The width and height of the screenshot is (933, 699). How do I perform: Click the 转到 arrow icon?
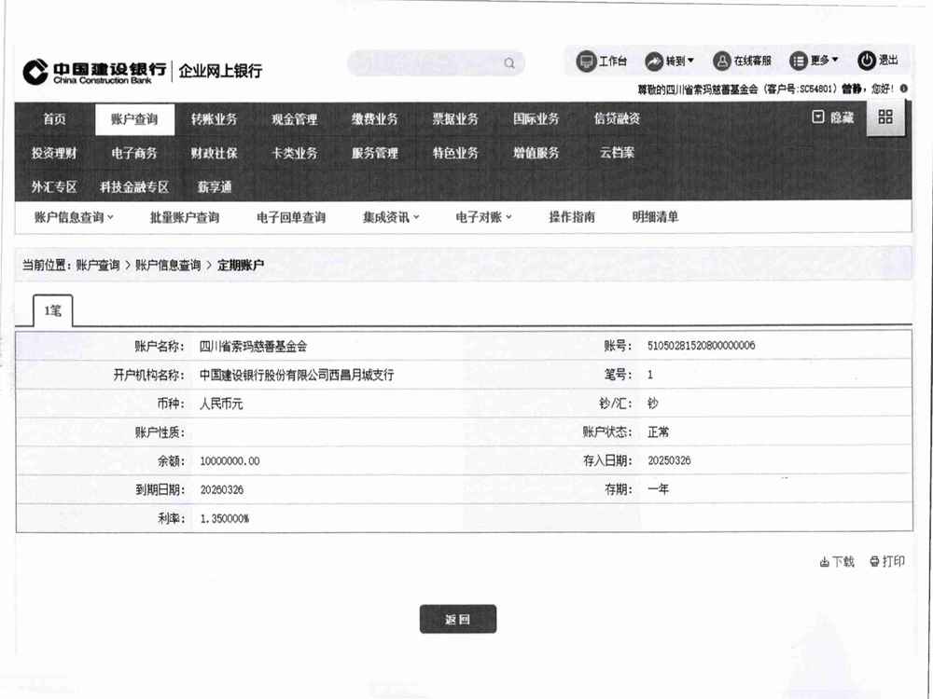point(654,62)
